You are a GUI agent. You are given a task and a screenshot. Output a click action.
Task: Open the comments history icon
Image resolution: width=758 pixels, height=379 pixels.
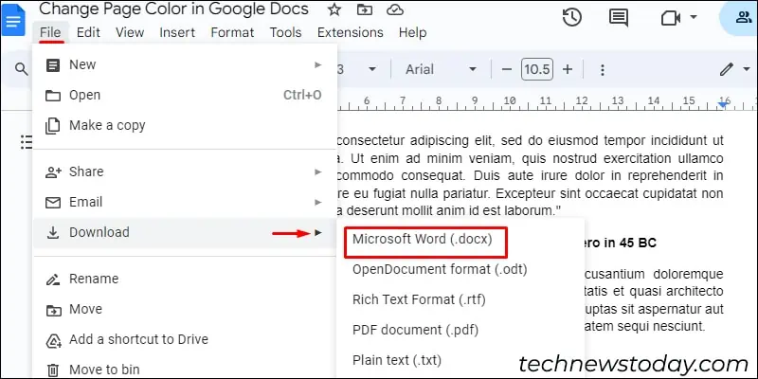coord(619,18)
